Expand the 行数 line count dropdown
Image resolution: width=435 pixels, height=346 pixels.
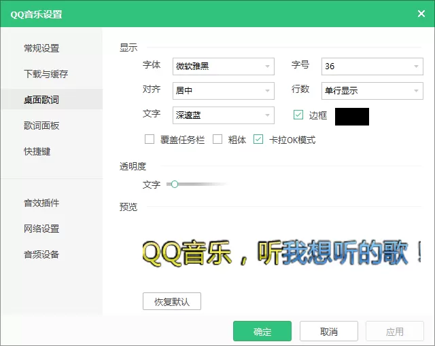[372, 91]
